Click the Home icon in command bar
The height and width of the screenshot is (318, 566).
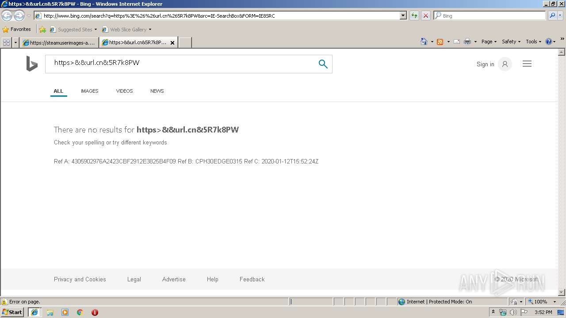point(424,42)
